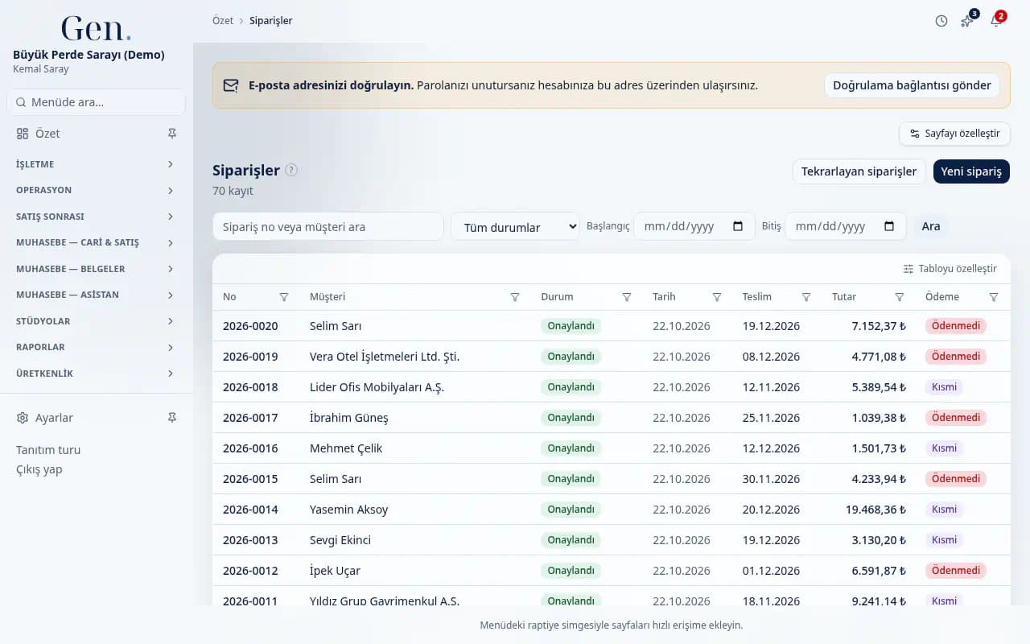Filter the Tutar column
This screenshot has height=644, width=1030.
(x=900, y=297)
